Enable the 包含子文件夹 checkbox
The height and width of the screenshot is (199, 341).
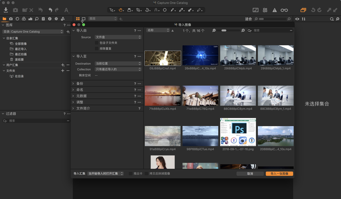(x=96, y=43)
